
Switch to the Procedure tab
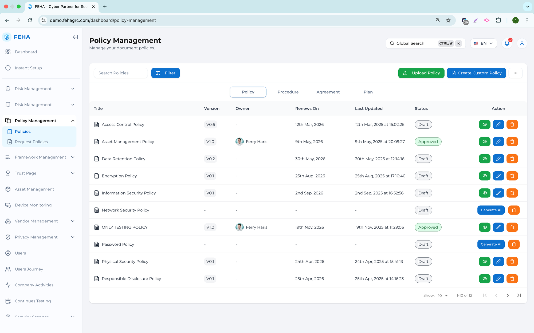click(x=288, y=92)
